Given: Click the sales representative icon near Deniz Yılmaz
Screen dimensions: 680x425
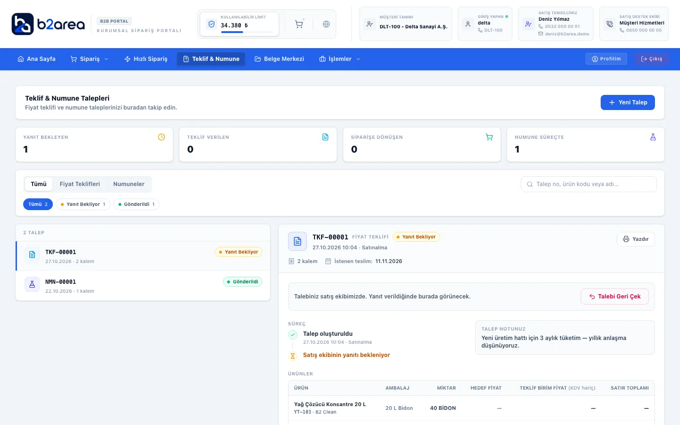Looking at the screenshot, I should pos(528,24).
